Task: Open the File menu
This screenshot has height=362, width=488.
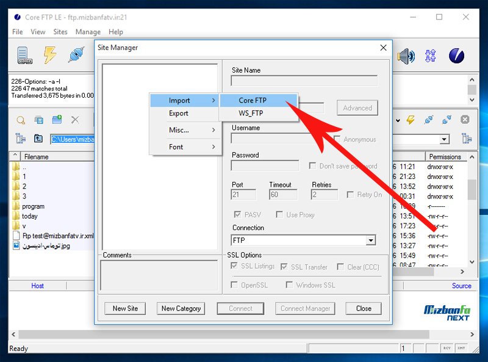Action: (x=18, y=32)
